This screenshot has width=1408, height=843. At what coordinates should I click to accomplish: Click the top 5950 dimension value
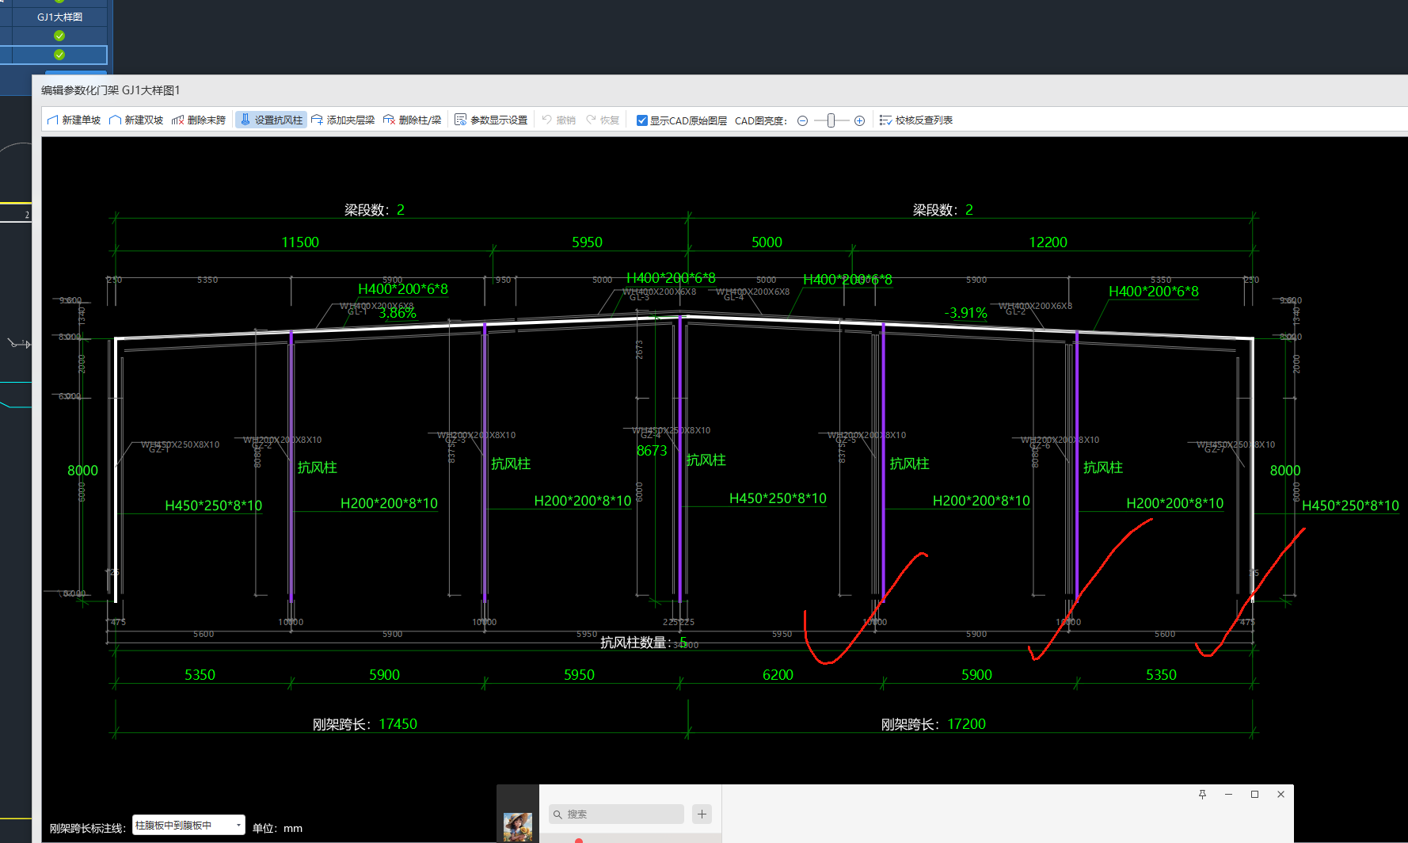[587, 242]
